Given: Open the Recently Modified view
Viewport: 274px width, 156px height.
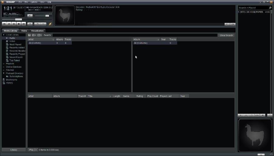Looking at the screenshot, I should pyautogui.click(x=17, y=51).
